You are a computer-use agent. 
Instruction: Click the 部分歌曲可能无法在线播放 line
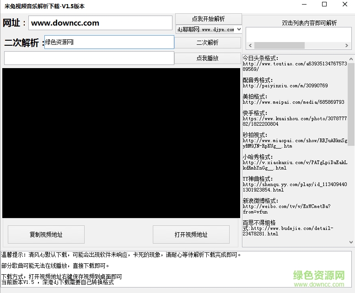click(x=55, y=266)
